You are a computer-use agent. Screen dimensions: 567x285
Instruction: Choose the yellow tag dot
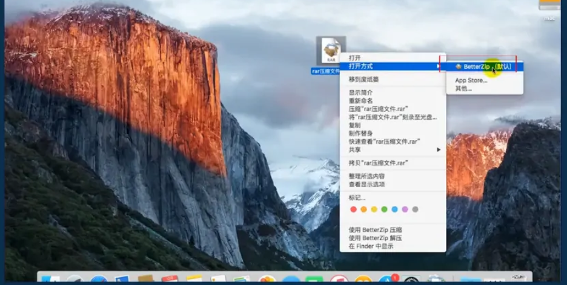pyautogui.click(x=374, y=210)
